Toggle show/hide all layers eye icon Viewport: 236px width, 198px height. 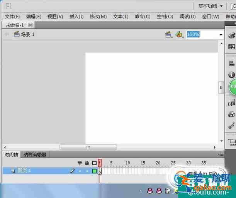(x=80, y=163)
